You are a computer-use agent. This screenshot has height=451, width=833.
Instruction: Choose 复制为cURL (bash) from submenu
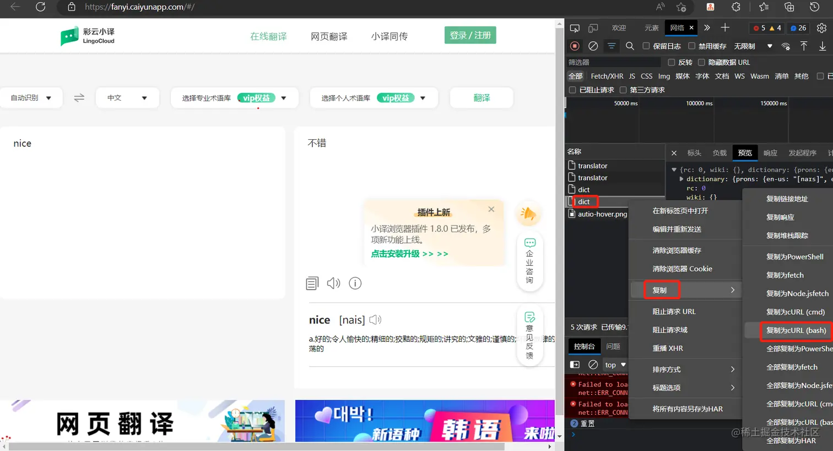click(796, 331)
